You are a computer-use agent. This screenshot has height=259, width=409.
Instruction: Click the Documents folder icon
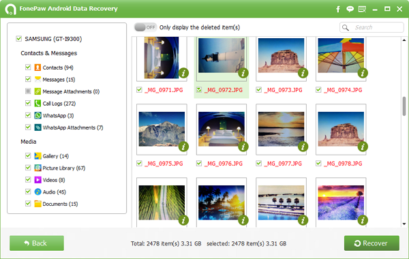click(x=37, y=204)
